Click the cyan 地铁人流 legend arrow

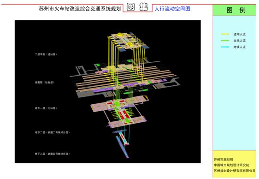(x=225, y=47)
